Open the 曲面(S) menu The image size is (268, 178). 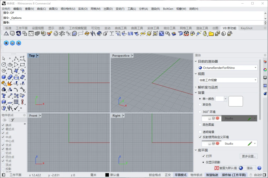pyautogui.click(x=53, y=9)
